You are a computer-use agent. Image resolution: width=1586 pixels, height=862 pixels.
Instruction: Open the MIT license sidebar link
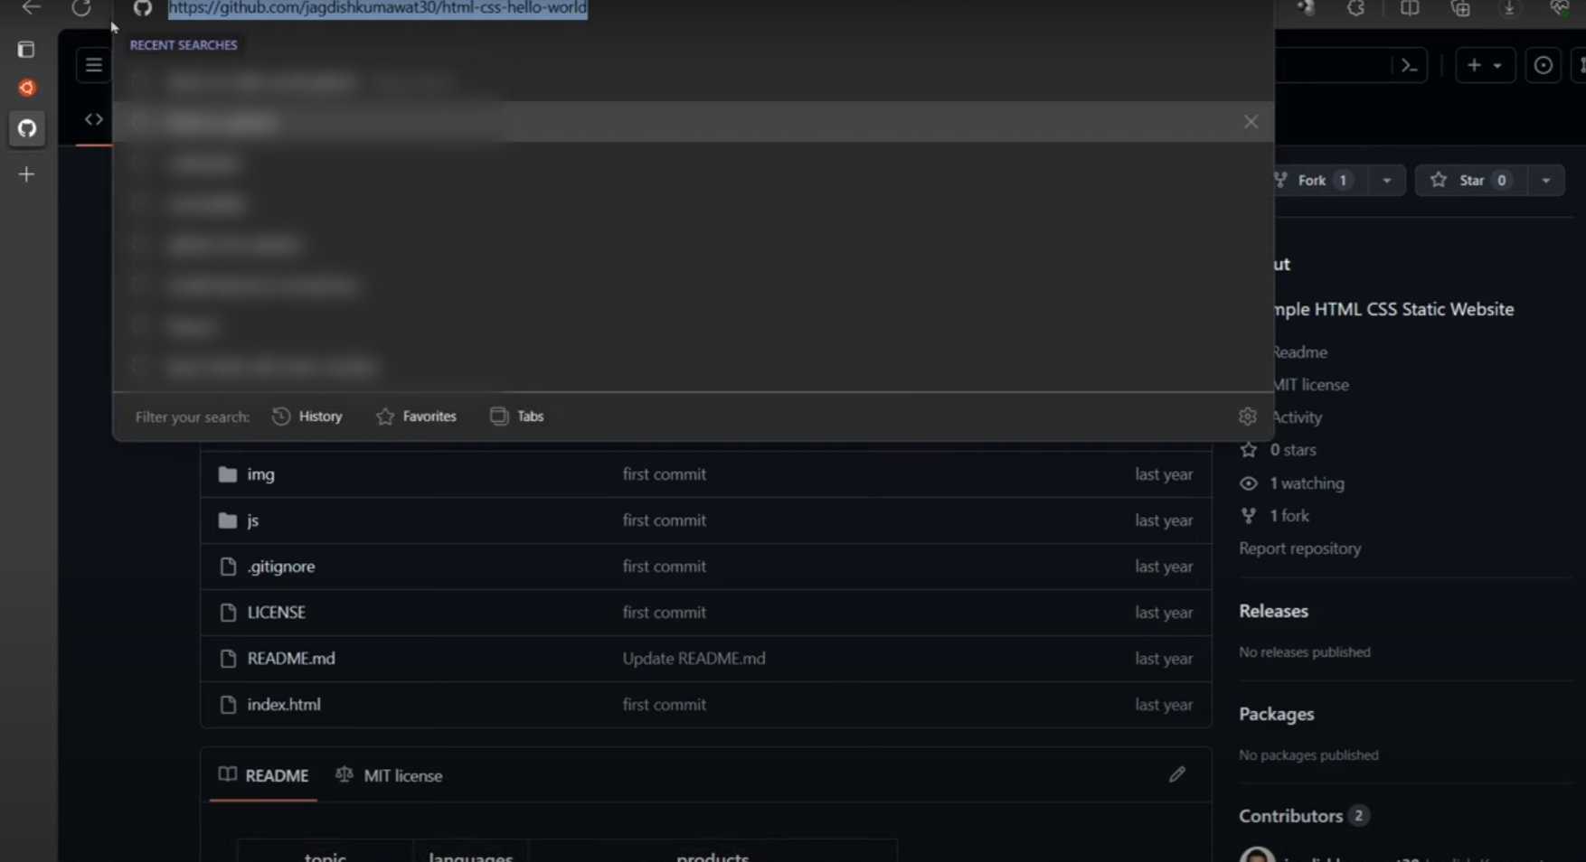[x=1311, y=385]
